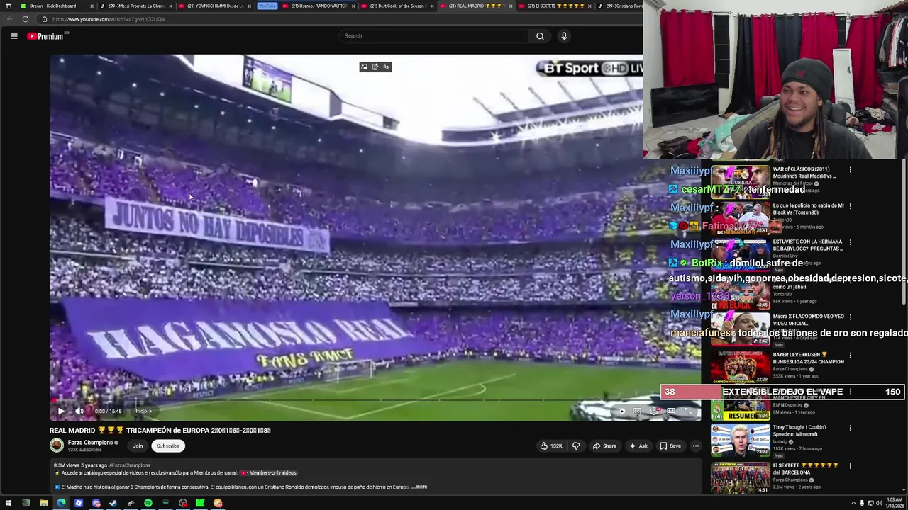The height and width of the screenshot is (510, 908).
Task: Open options for Macro X Flacoomdo video
Action: 850,317
